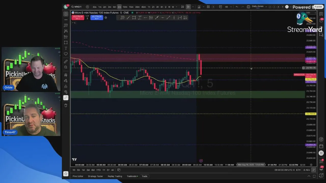Viewport: 326px width, 183px height.
Task: Select the 4h timeframe
Action: (x=162, y=7)
